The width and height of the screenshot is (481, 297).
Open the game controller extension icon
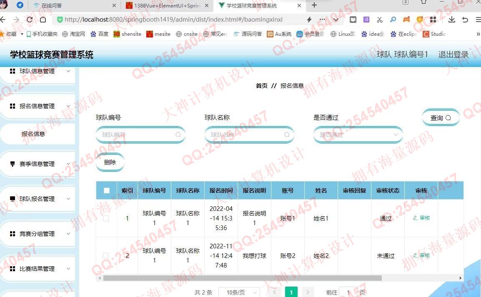click(x=406, y=20)
